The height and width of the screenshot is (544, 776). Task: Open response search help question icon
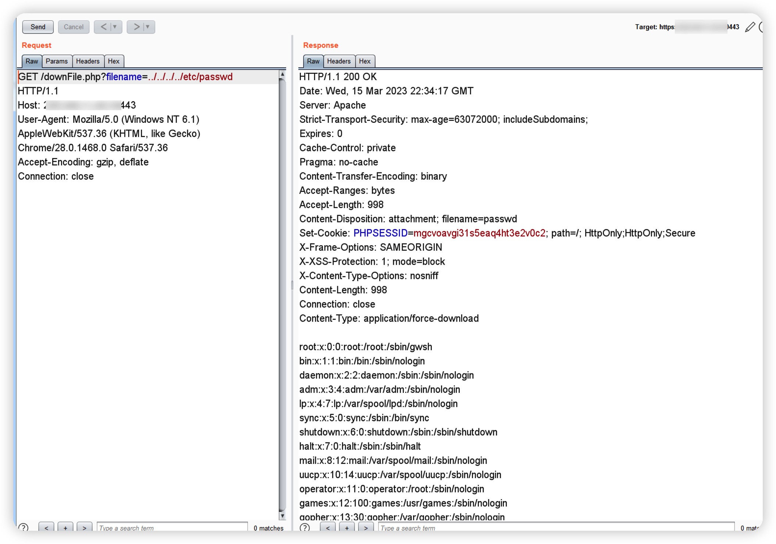pos(305,527)
